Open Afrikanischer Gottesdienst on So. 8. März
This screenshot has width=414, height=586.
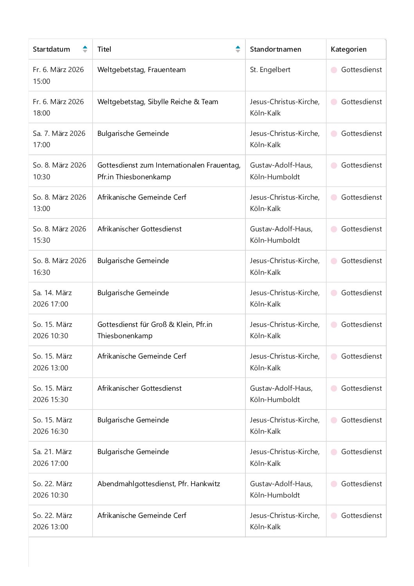tap(139, 229)
